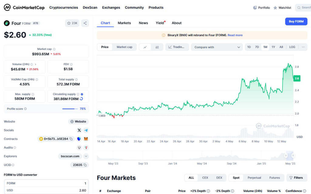Screen dimensions: 311x194
Task: Click FORM converter input field
Action: coord(46,183)
